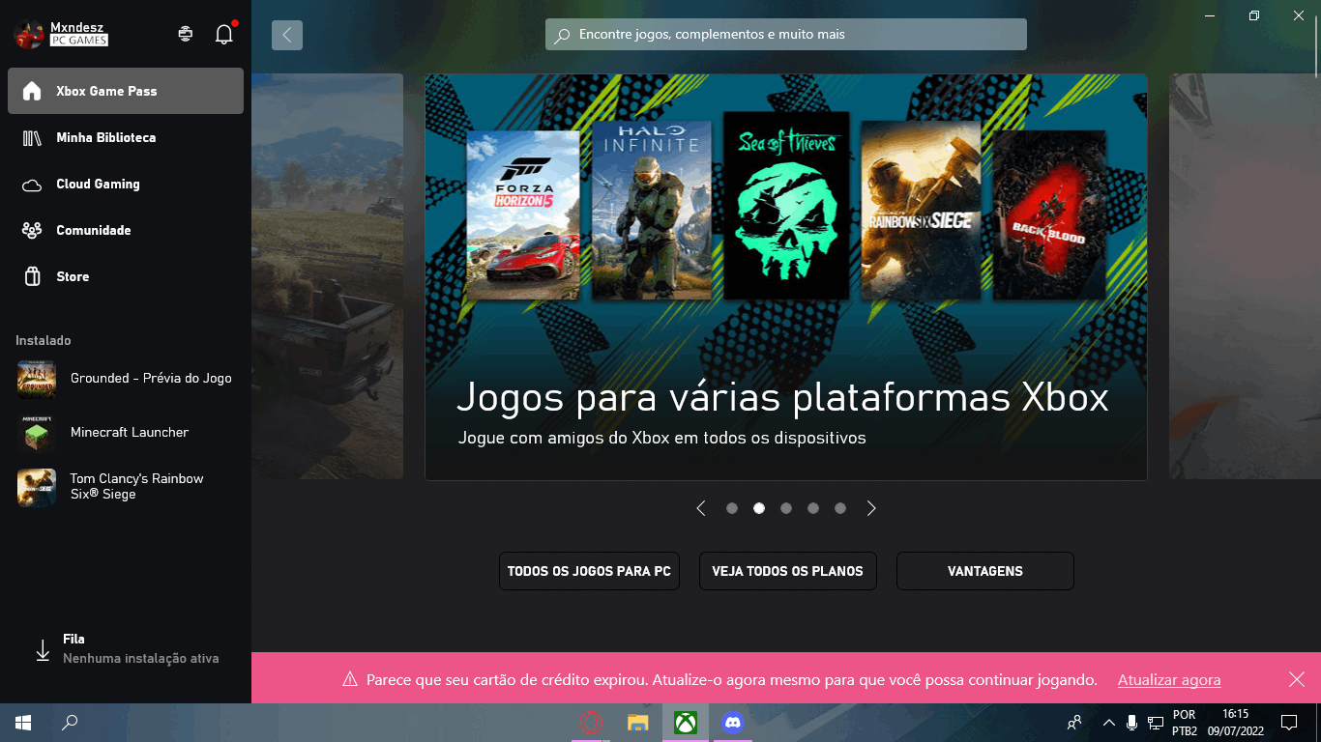Click VEJA TODOS OS PLANOS button

(x=787, y=571)
